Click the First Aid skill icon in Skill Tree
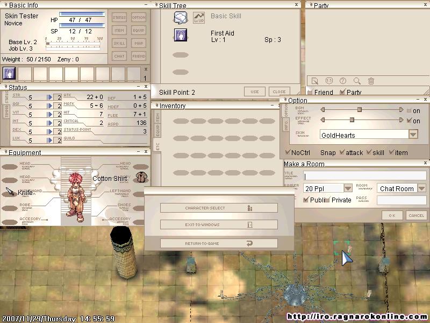This screenshot has width=430, height=323. click(181, 35)
